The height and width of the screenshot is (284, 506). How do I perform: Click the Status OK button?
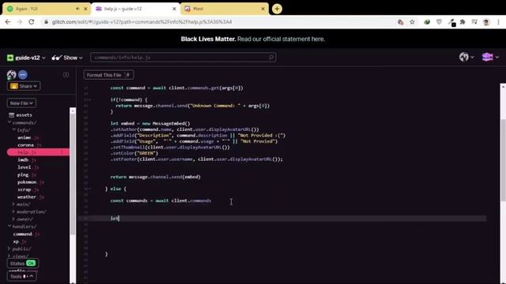(23, 263)
